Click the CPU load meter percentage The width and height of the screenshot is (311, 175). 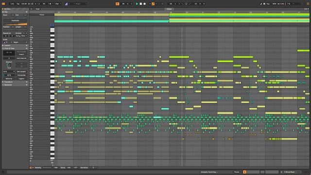(x=289, y=4)
